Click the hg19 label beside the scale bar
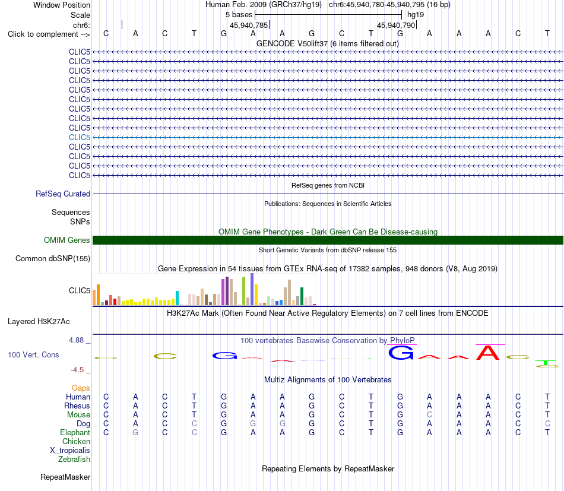Image resolution: width=564 pixels, height=491 pixels. pos(416,15)
